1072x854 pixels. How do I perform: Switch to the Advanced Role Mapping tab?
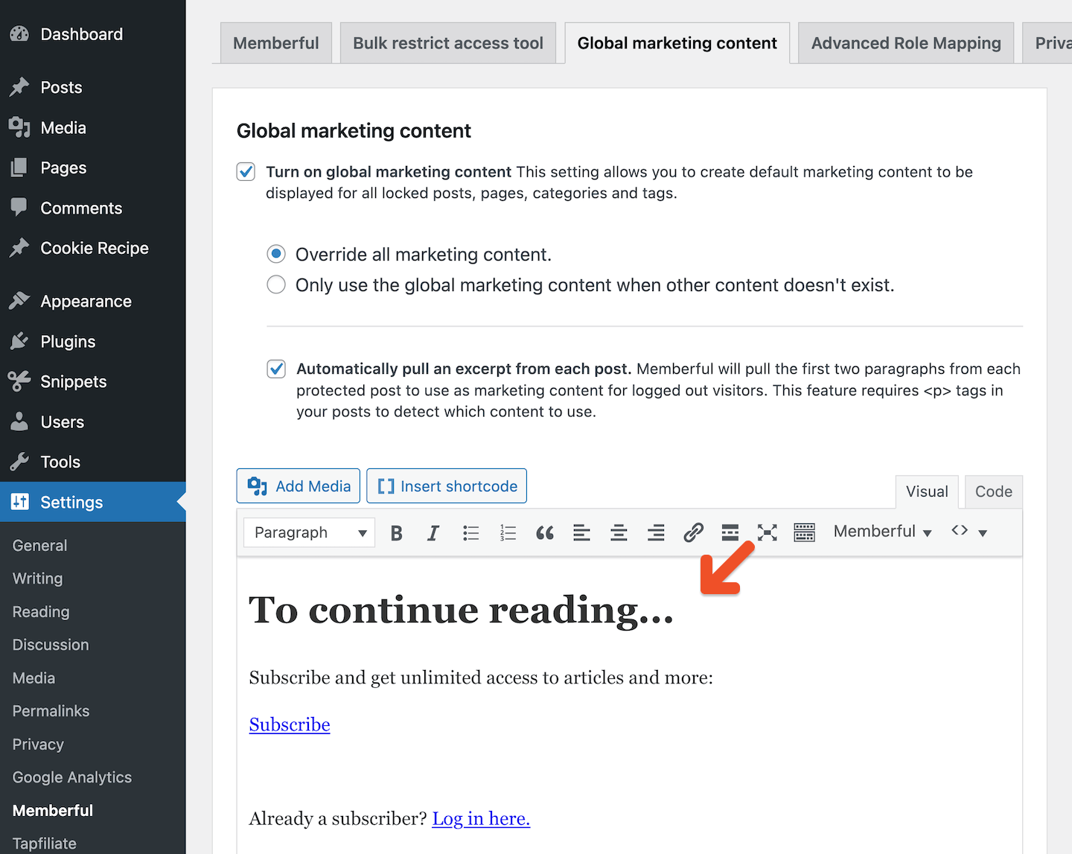[905, 42]
